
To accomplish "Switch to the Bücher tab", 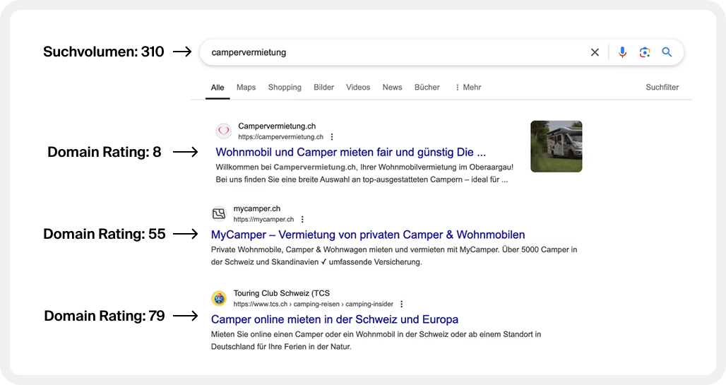I will [427, 87].
